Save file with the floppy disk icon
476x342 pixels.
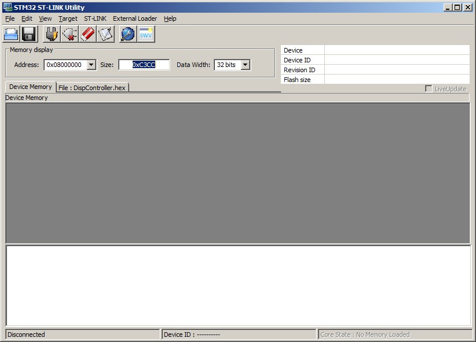point(29,34)
